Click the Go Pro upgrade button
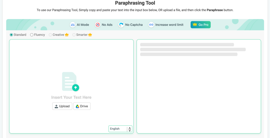The height and width of the screenshot is (138, 270). [x=200, y=25]
